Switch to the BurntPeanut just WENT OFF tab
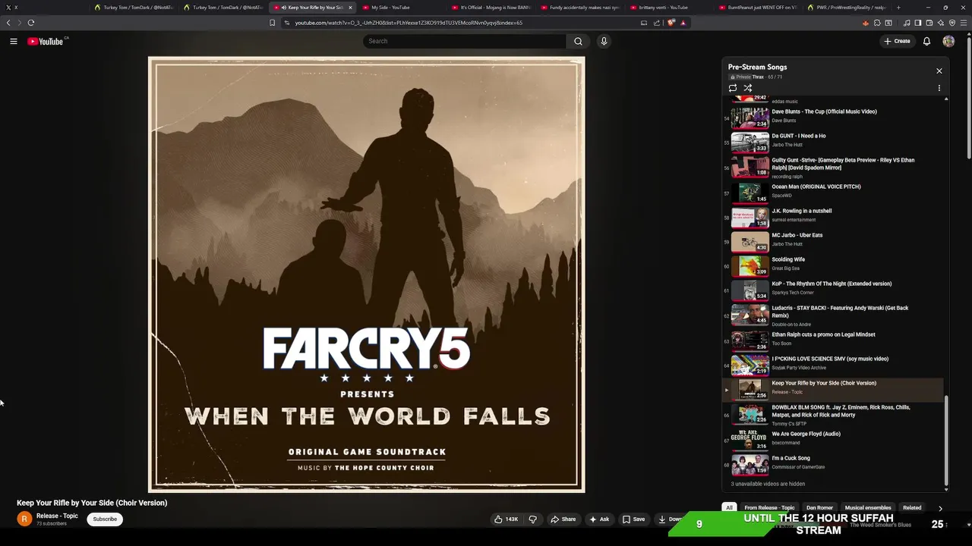972x546 pixels. tap(759, 8)
